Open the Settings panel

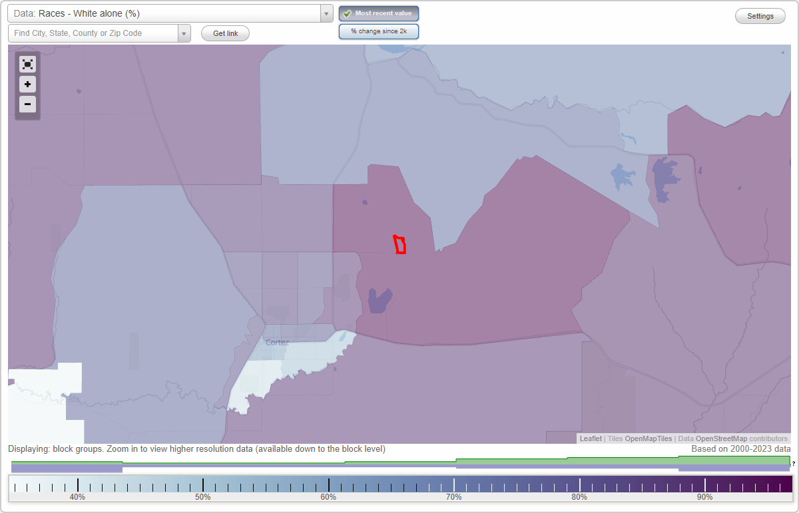[760, 15]
